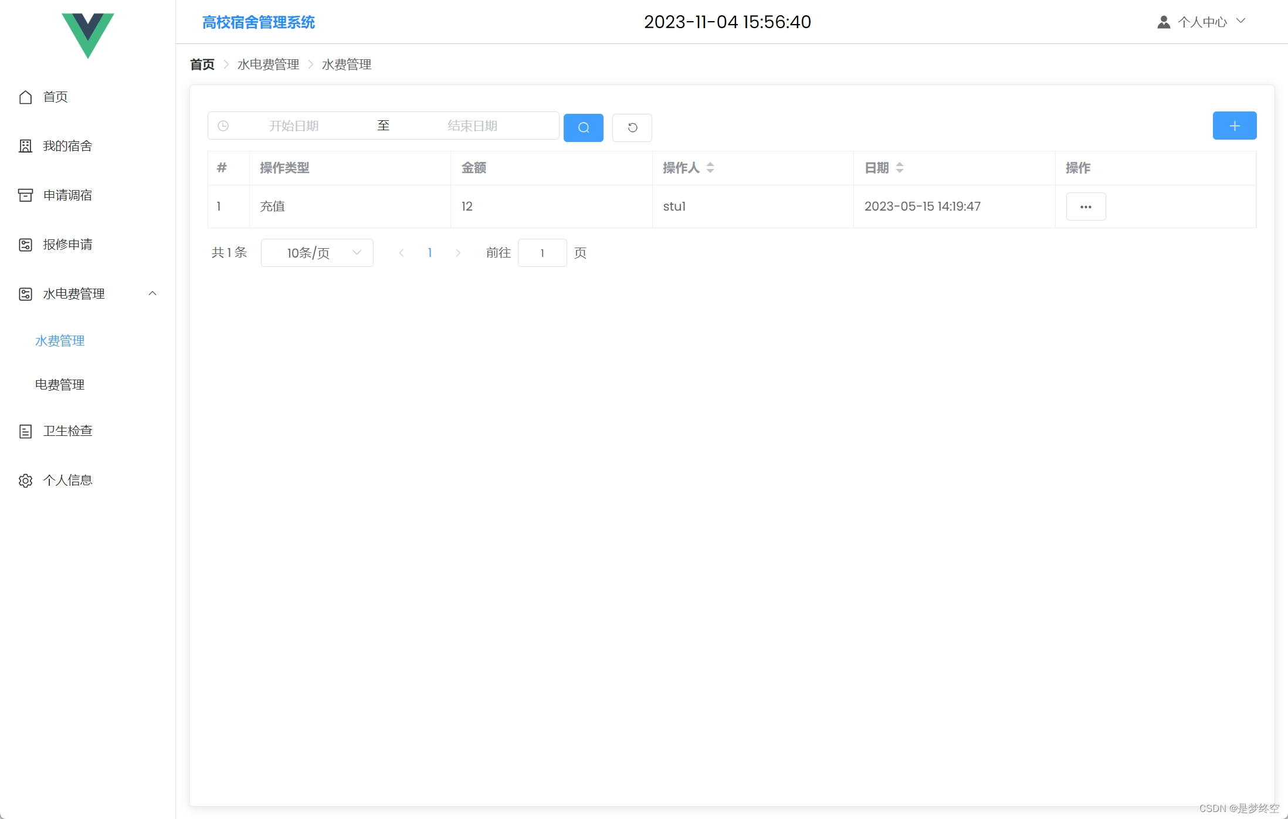The image size is (1288, 819).
Task: Open the 10条/页 page size dropdown
Action: [317, 253]
